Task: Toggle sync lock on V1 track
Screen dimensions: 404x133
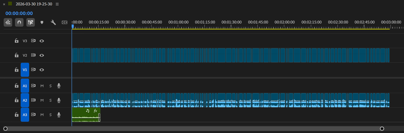Action: click(x=33, y=70)
